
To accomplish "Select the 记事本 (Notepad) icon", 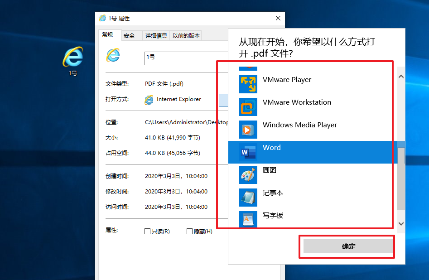I will [x=248, y=198].
